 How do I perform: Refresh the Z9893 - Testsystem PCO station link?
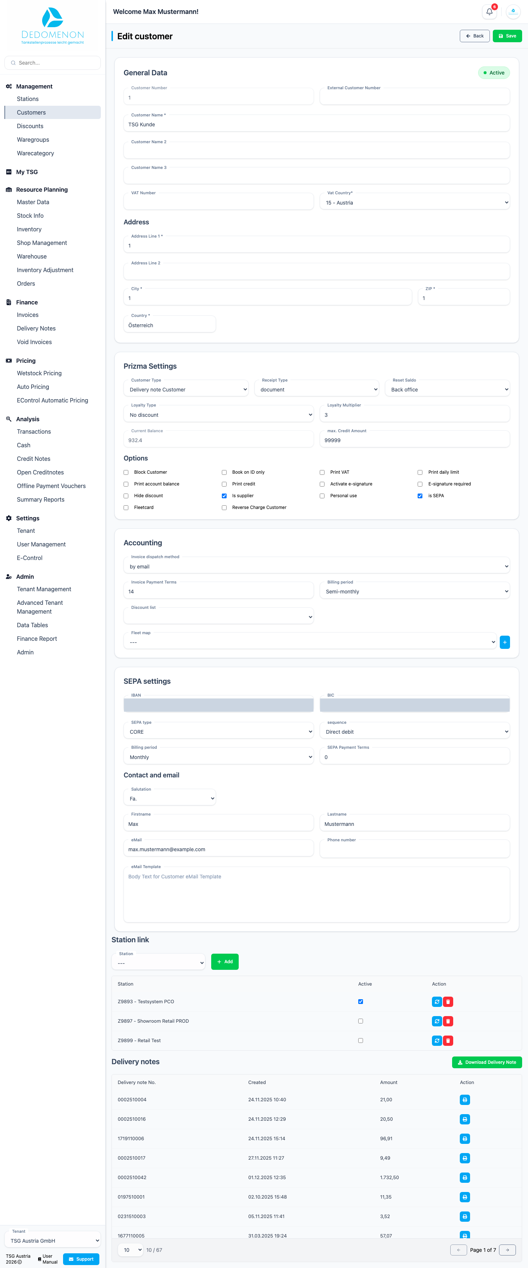click(x=437, y=1002)
